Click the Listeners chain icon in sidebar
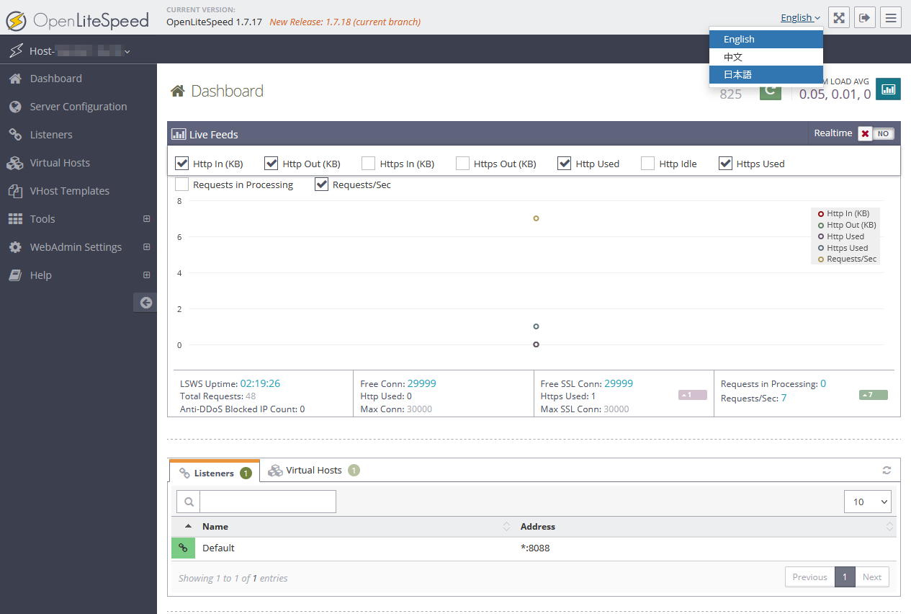This screenshot has width=911, height=614. pos(14,135)
